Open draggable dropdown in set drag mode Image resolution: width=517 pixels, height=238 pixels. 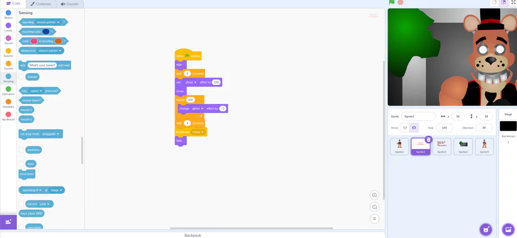coord(51,134)
